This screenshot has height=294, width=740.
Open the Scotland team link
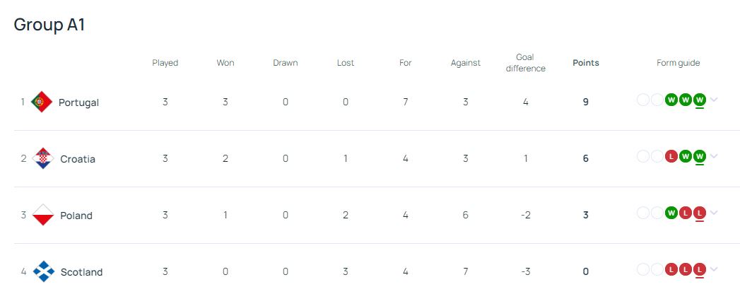81,272
